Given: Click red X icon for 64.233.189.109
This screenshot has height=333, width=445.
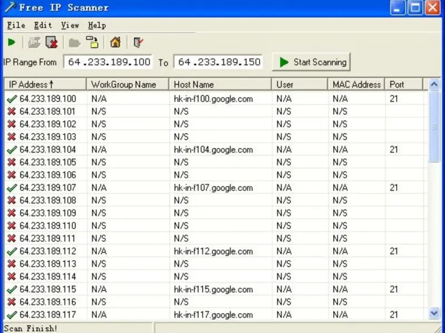Looking at the screenshot, I should pos(12,213).
